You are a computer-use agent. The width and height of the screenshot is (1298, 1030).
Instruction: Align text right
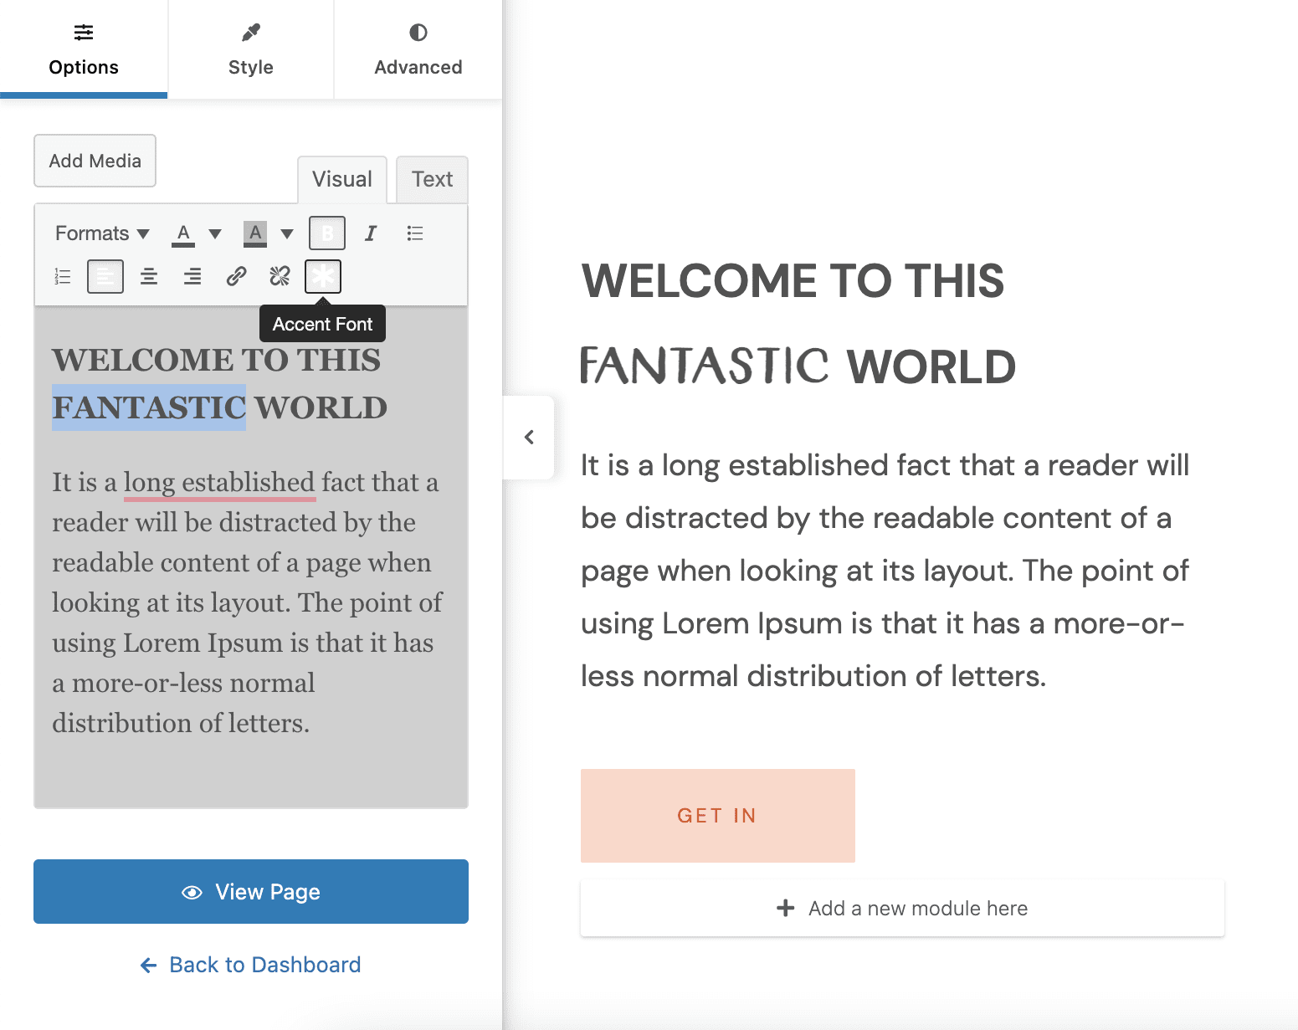pyautogui.click(x=192, y=276)
